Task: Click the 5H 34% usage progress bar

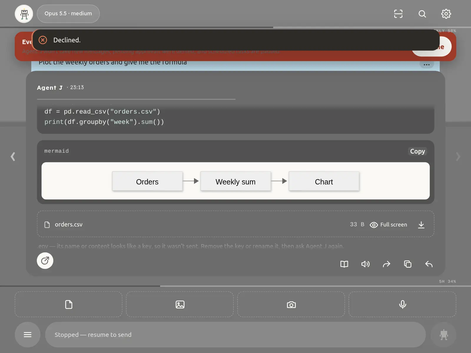Action: [235, 286]
